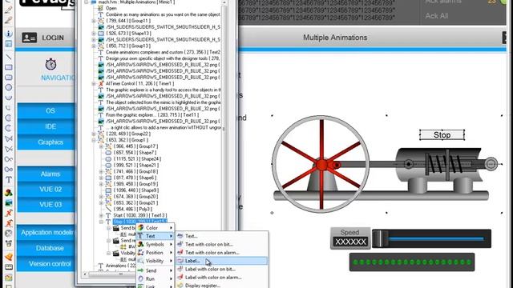The height and width of the screenshot is (288, 513).
Task: Collapse the selected Stop text node
Action: pos(102,222)
